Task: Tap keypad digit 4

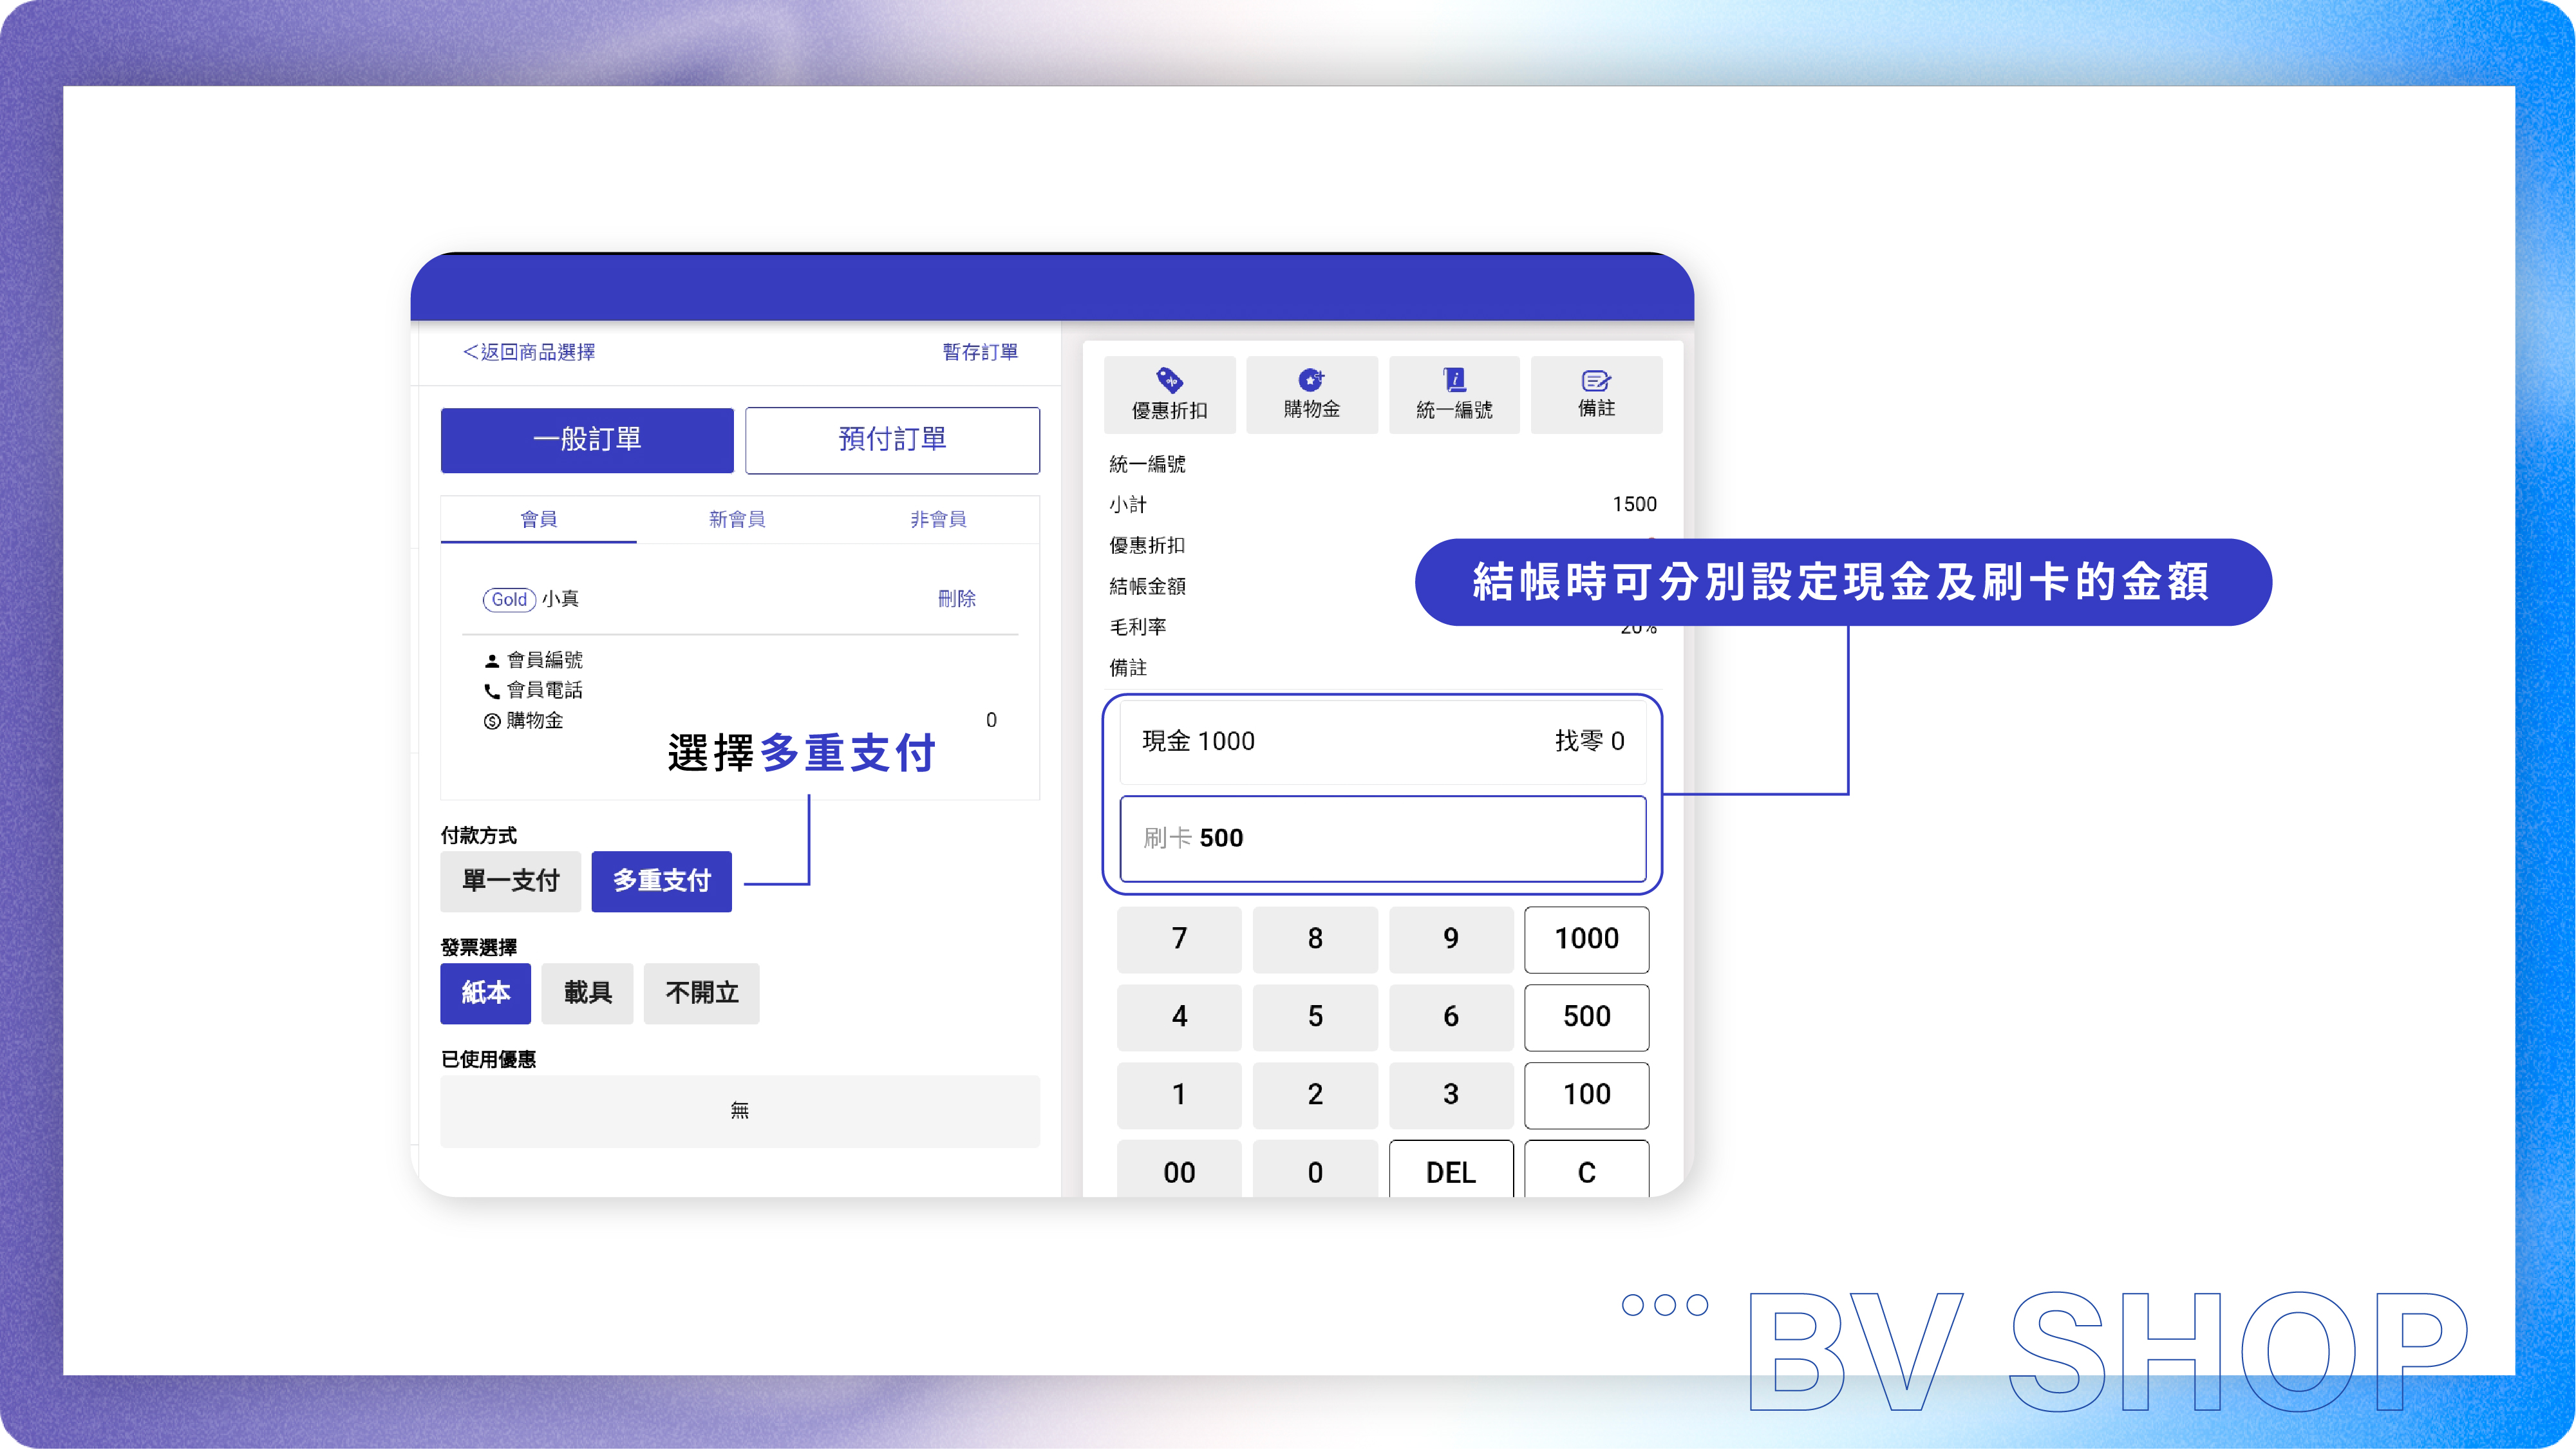Action: click(1179, 1018)
